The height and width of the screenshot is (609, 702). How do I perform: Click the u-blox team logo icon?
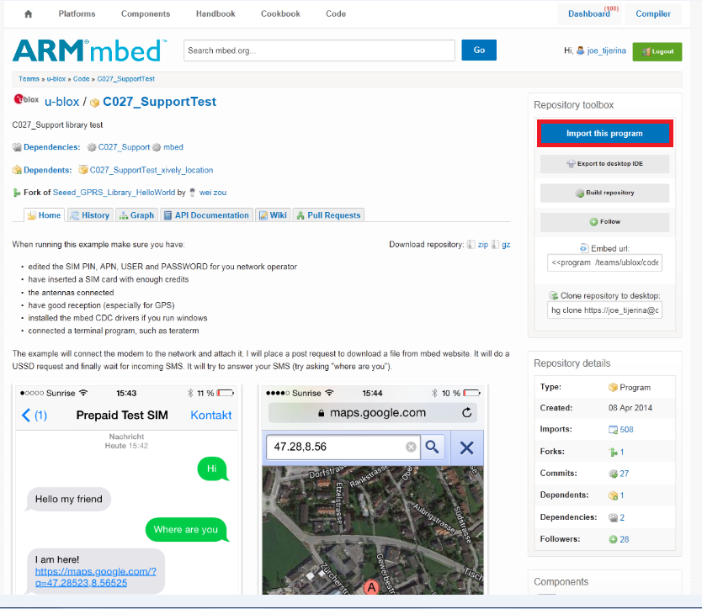pos(26,100)
